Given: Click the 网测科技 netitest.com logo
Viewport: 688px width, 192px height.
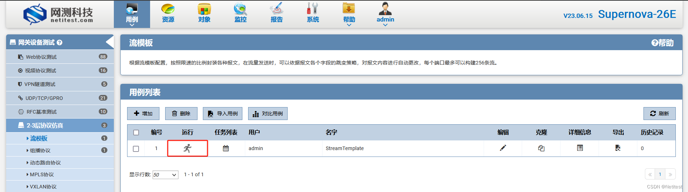Looking at the screenshot, I should coord(58,14).
